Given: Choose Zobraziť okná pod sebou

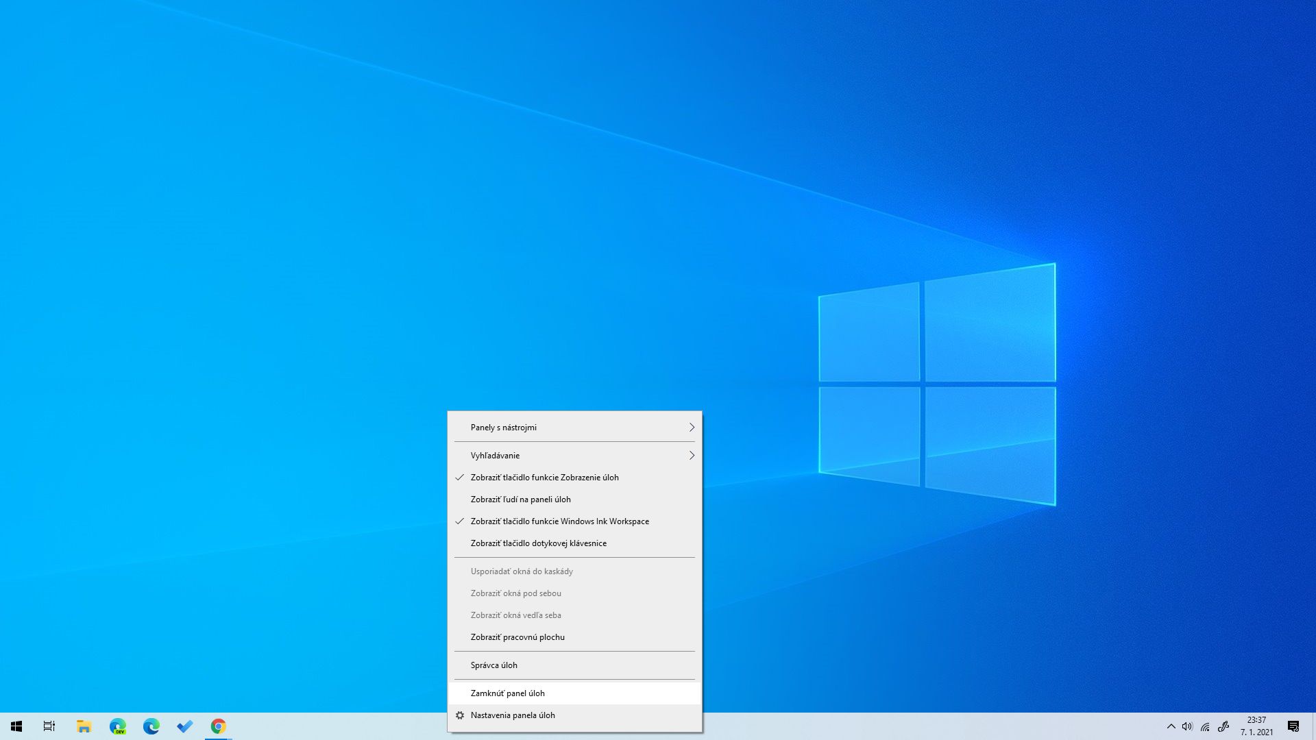Looking at the screenshot, I should tap(574, 593).
